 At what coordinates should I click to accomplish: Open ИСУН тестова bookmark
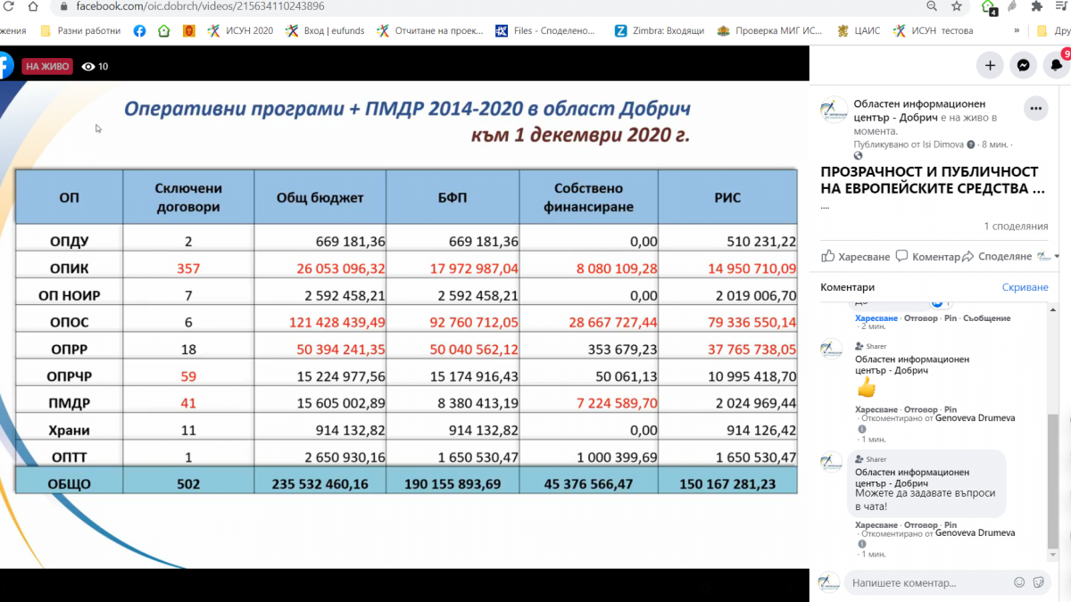[x=934, y=30]
